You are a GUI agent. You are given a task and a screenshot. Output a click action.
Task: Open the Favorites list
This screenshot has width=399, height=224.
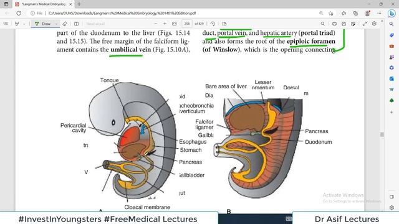coord(344,13)
